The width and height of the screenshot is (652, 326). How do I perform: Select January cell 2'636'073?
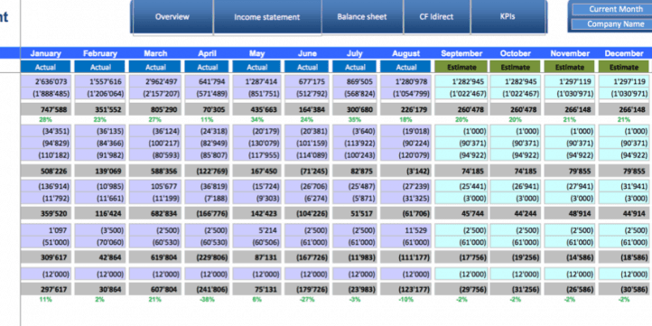tap(46, 82)
